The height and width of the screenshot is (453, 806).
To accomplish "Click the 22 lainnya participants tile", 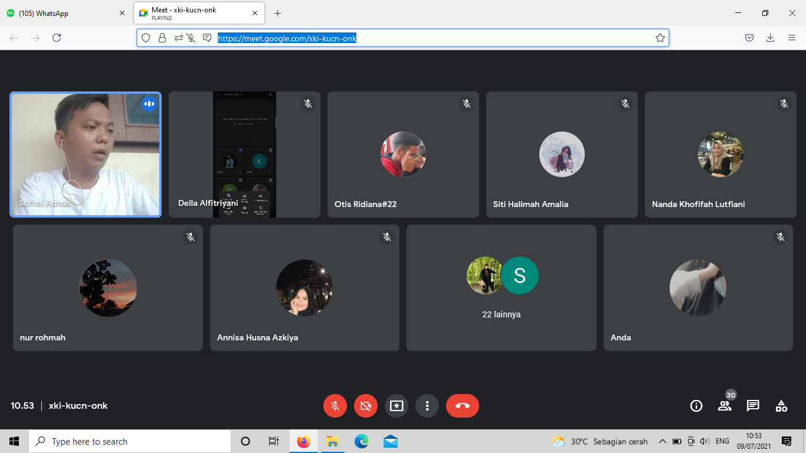I will coord(502,288).
